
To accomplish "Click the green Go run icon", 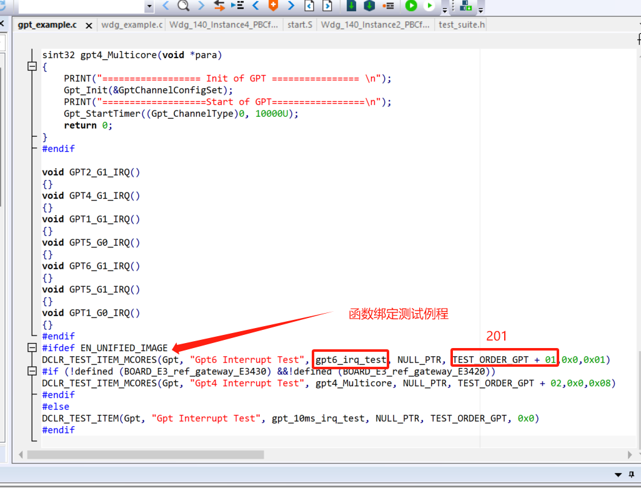I will point(411,6).
